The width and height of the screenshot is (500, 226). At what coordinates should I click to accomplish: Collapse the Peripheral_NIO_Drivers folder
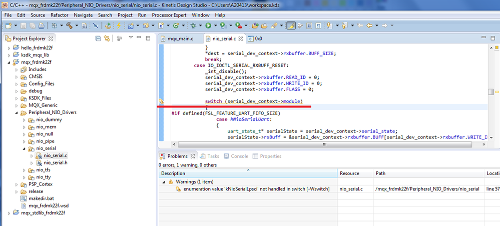pyautogui.click(x=16, y=112)
